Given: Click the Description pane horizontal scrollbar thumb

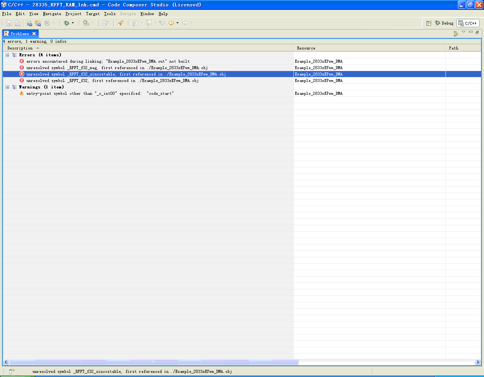Looking at the screenshot, I should 154,362.
